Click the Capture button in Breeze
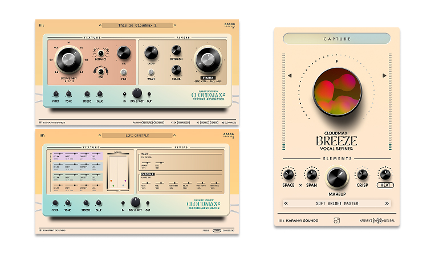 pos(336,39)
